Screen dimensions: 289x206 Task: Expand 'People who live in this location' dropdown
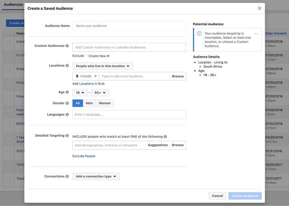[x=103, y=66]
